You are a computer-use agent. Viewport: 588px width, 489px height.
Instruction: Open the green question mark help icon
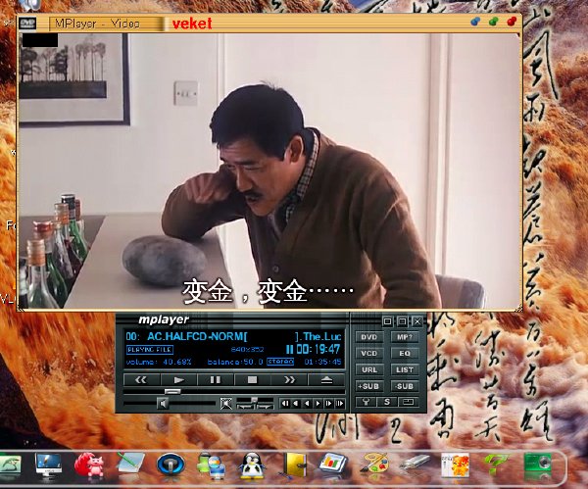click(x=496, y=465)
